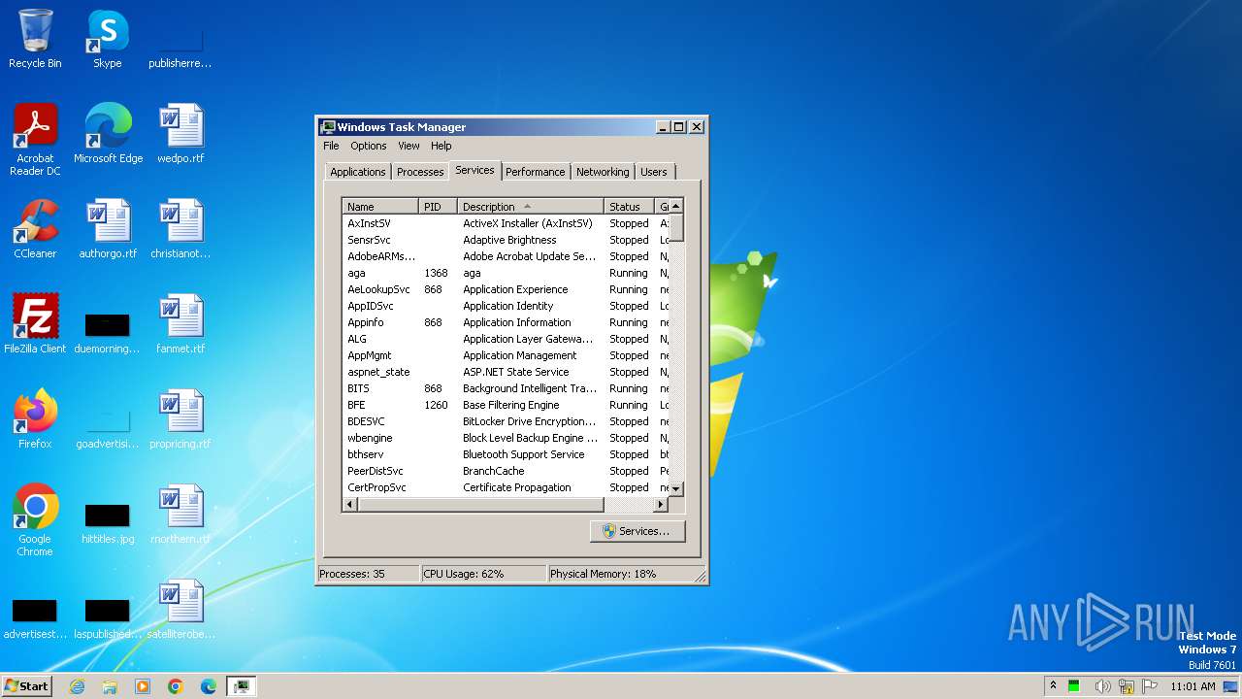Select the aga service with PID 1368

pos(506,273)
